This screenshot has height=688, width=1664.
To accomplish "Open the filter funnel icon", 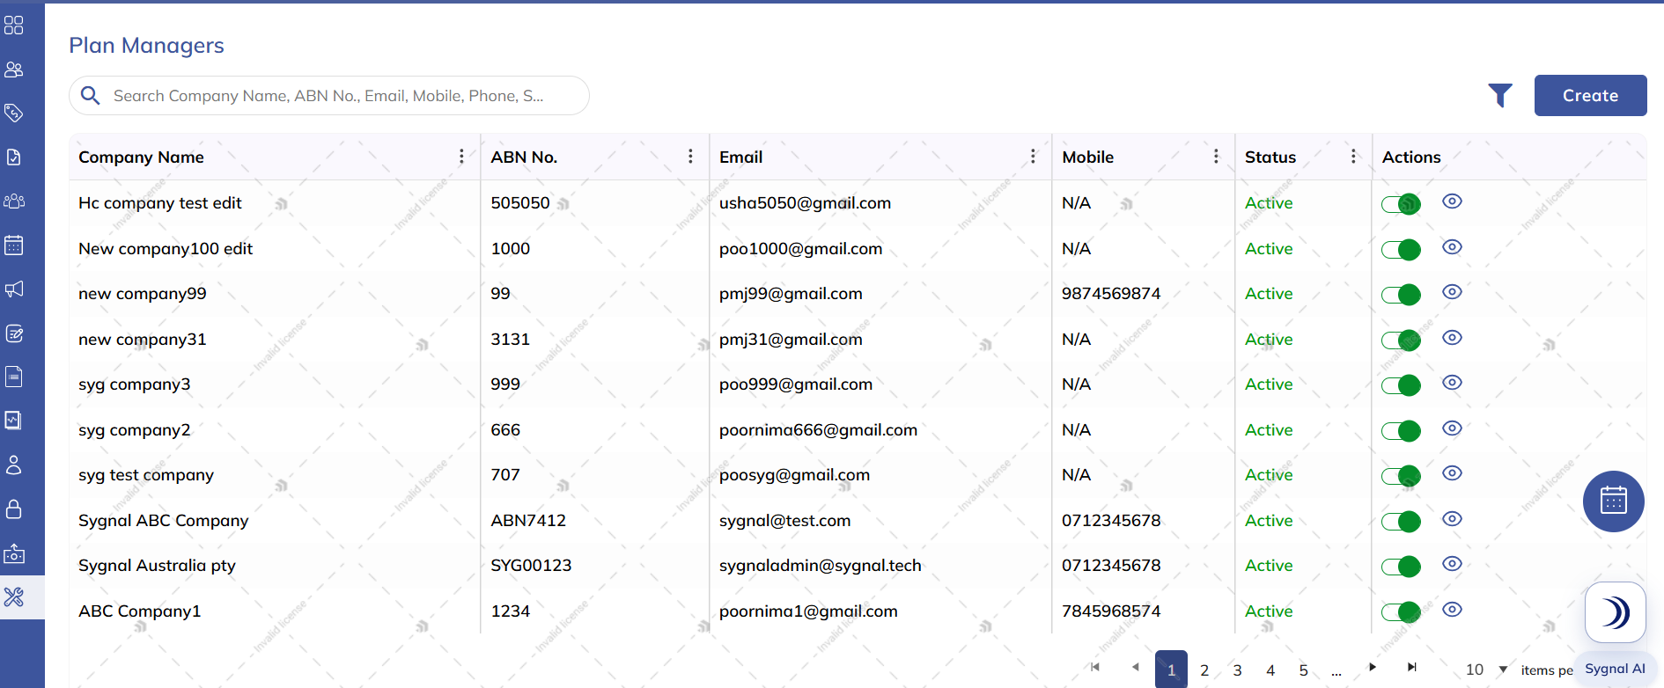I will coord(1500,95).
